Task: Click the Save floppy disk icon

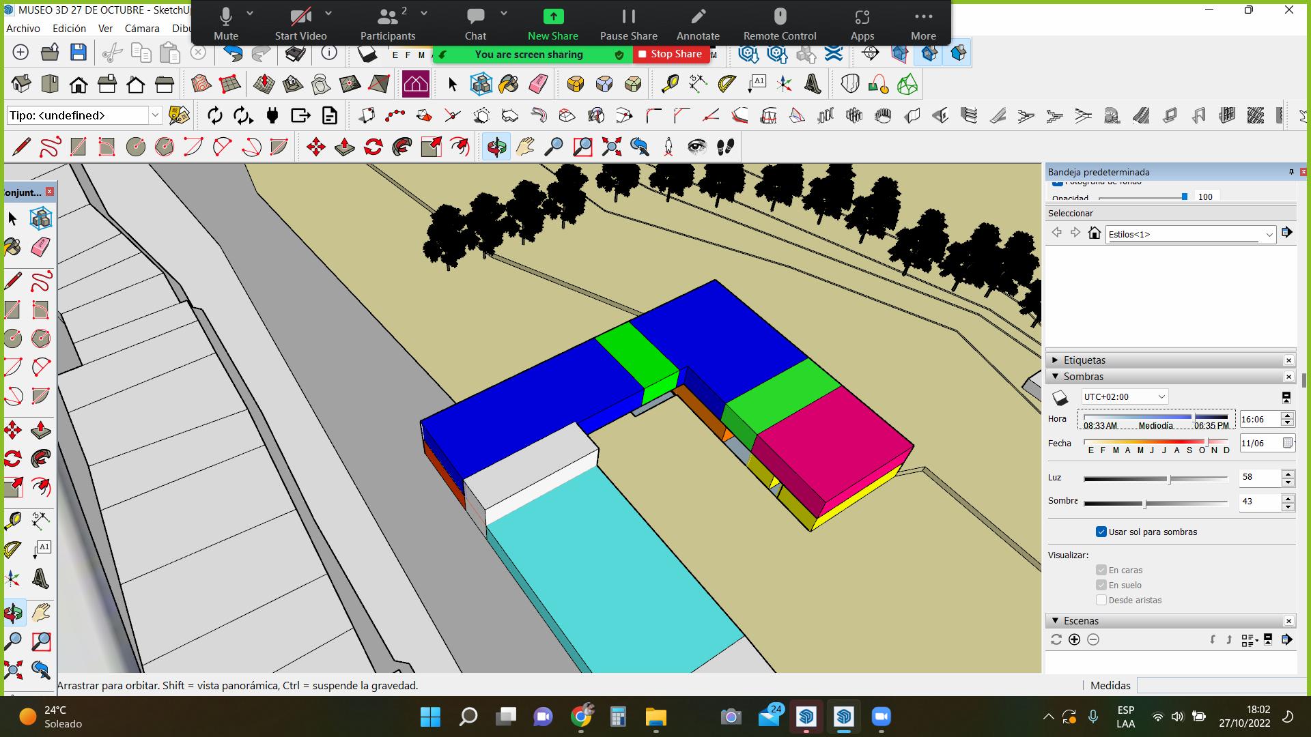Action: pos(79,53)
